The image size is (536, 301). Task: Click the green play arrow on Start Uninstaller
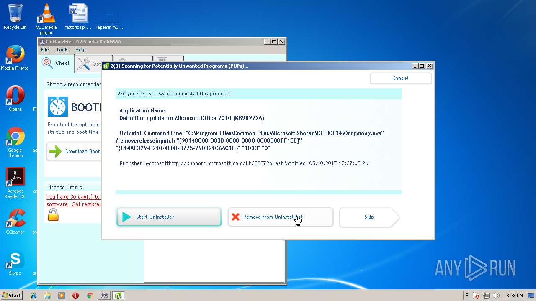(x=126, y=217)
